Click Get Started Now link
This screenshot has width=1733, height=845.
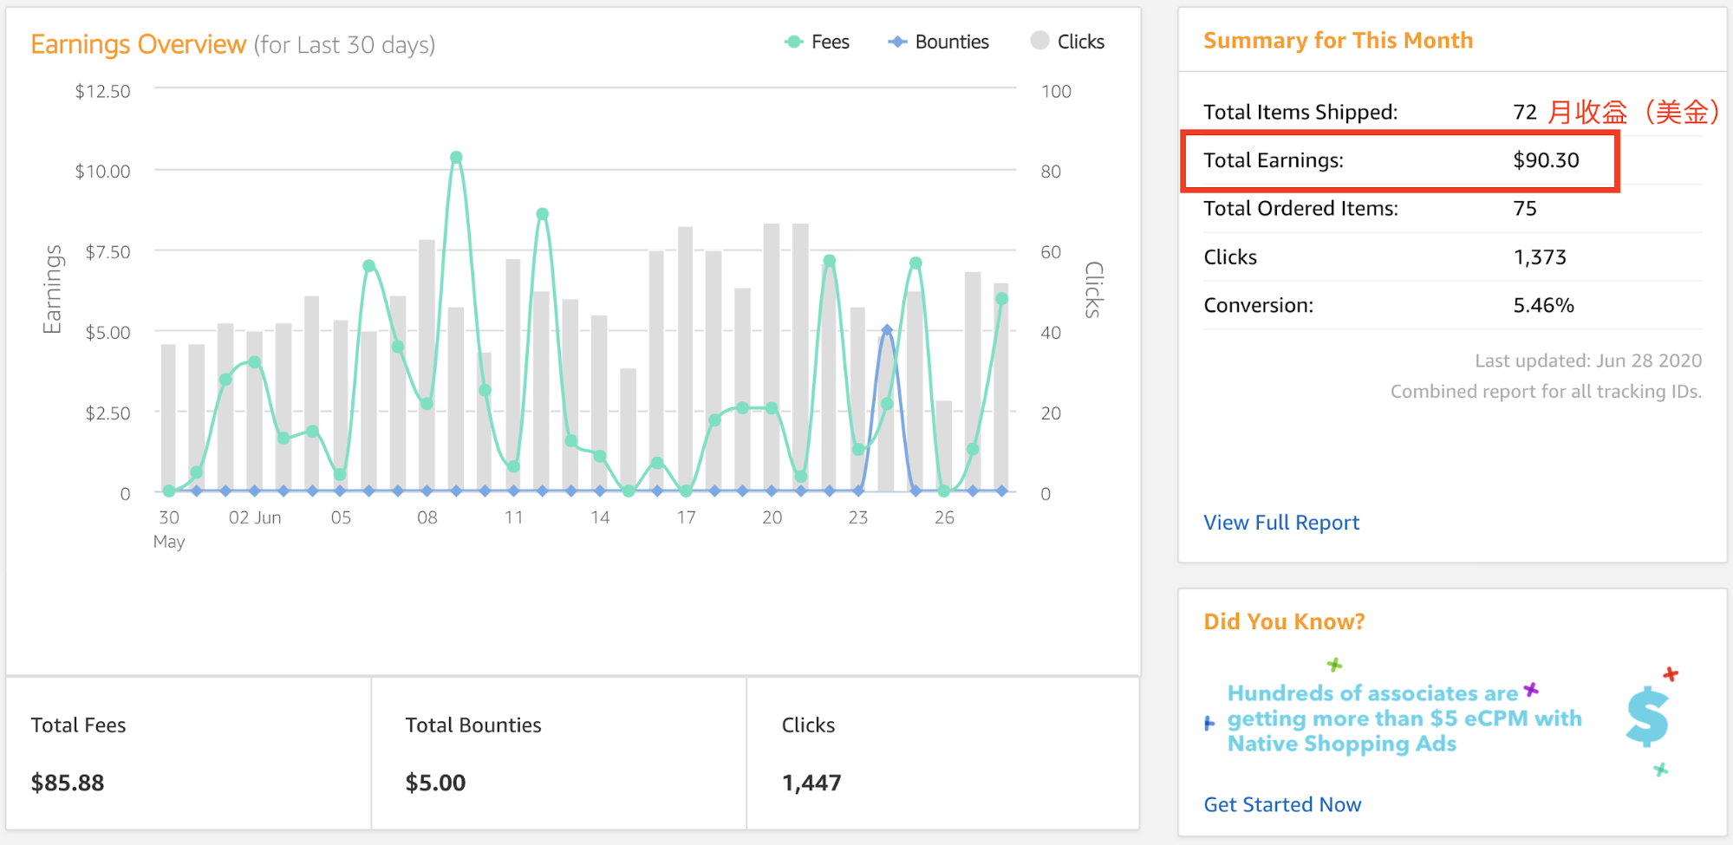pos(1281,804)
